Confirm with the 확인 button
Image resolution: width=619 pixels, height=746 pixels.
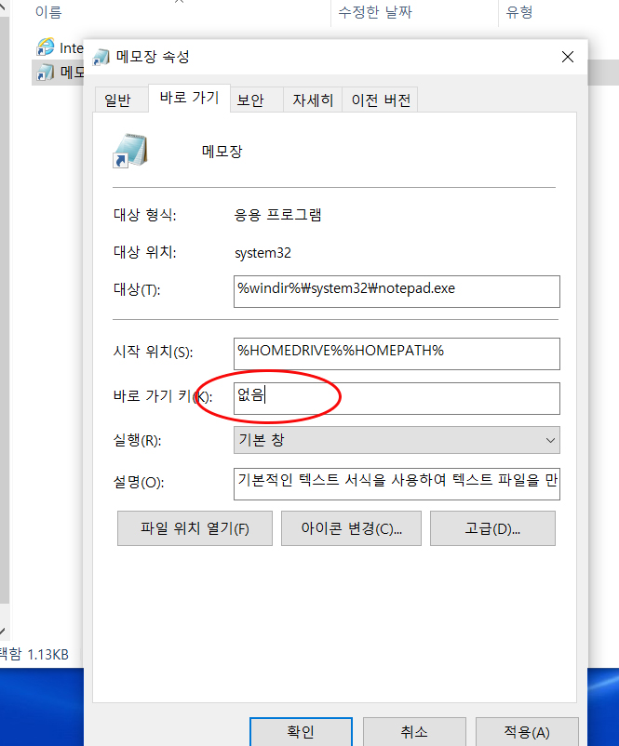coord(301,732)
